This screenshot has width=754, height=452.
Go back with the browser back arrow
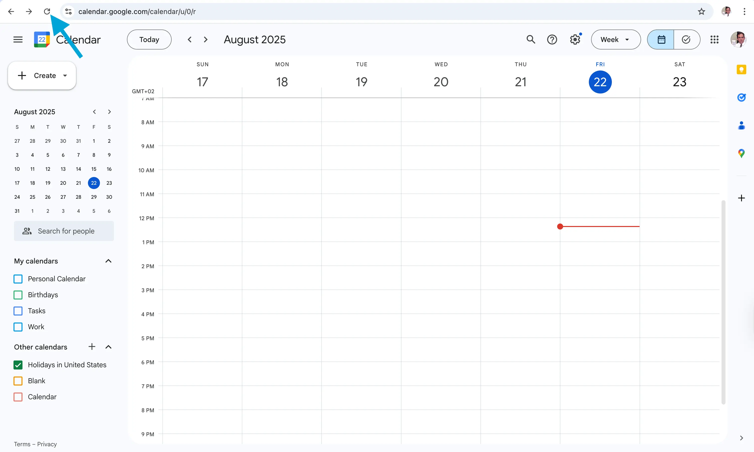coord(11,11)
